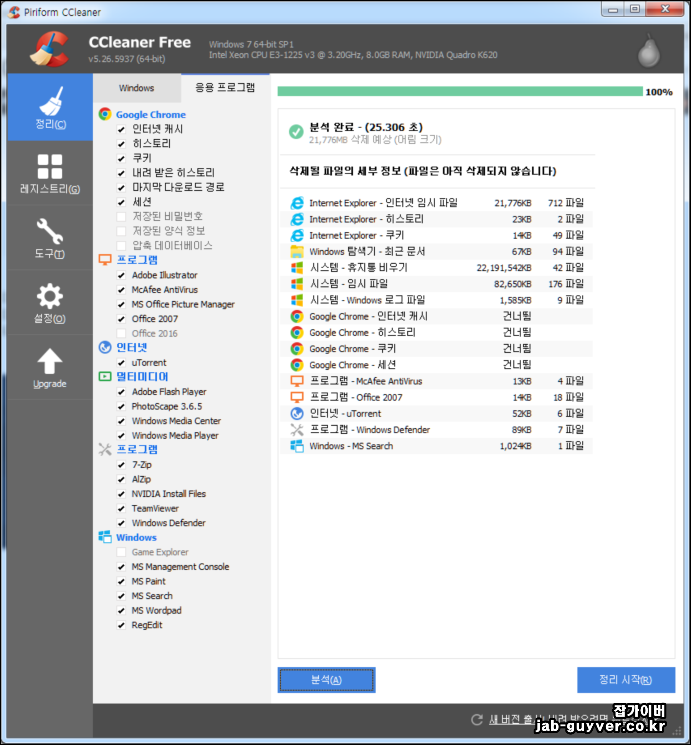The image size is (691, 745).
Task: Select the Windows - MS Search result row
Action: coord(436,446)
